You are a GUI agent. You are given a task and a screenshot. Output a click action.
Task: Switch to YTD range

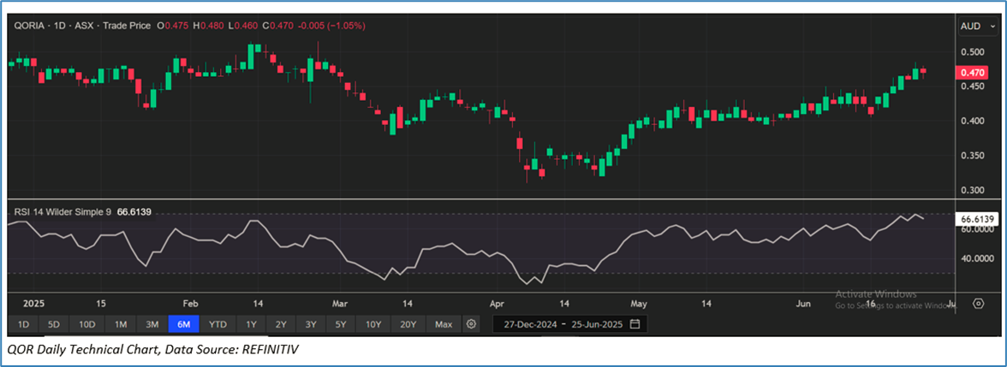coord(217,324)
